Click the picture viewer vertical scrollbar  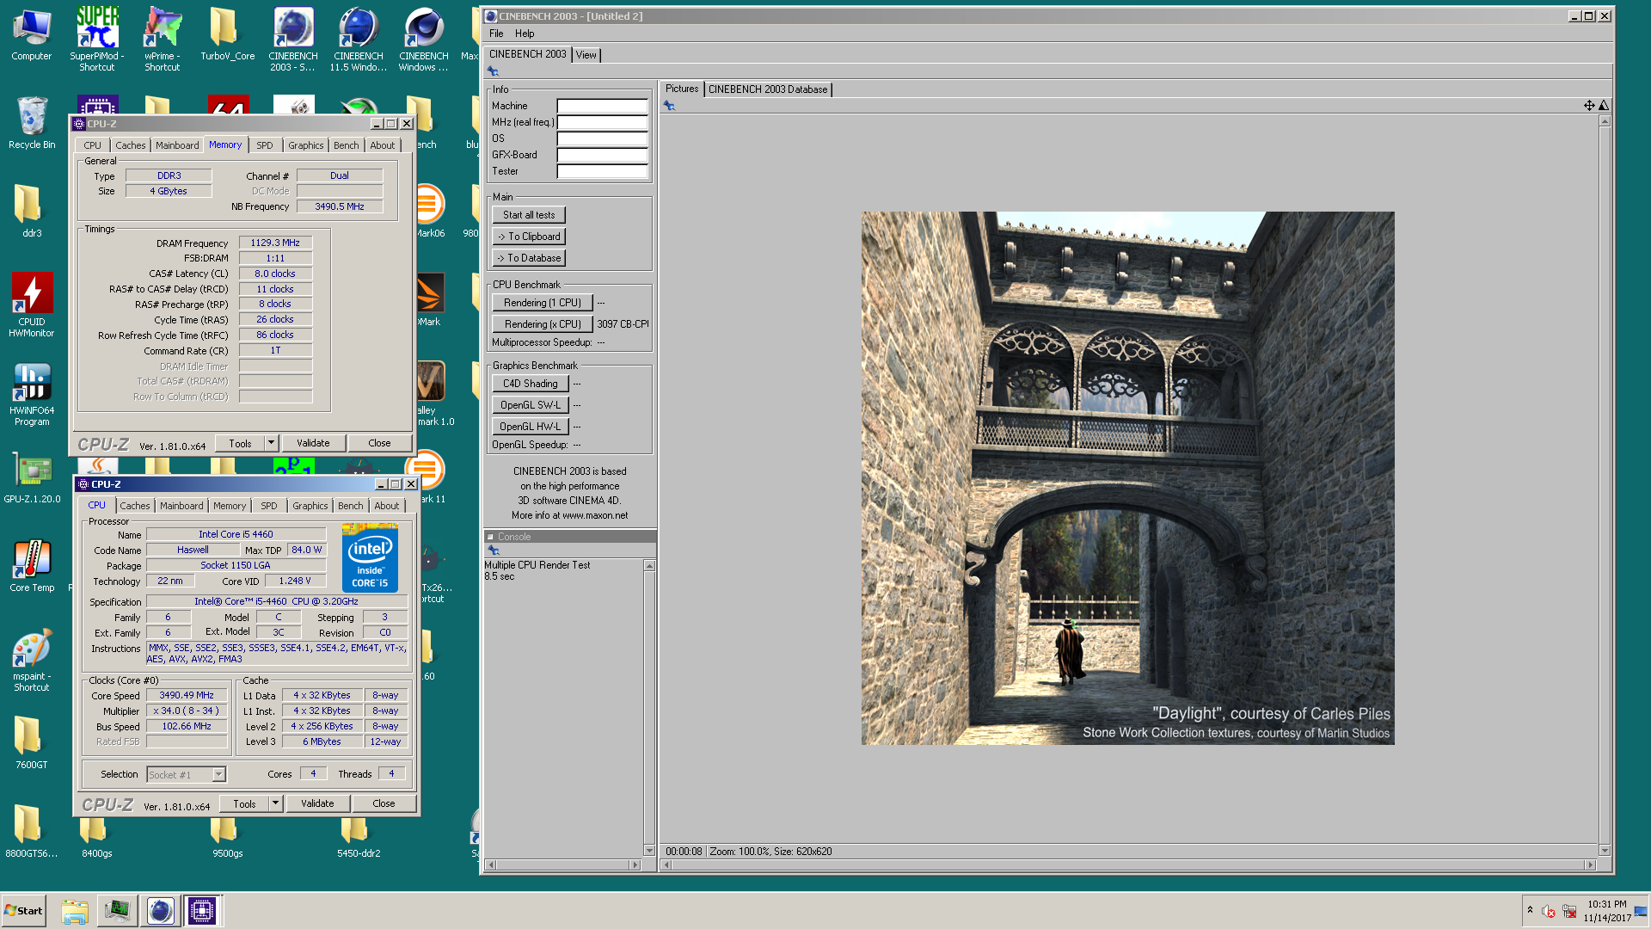coord(1604,486)
